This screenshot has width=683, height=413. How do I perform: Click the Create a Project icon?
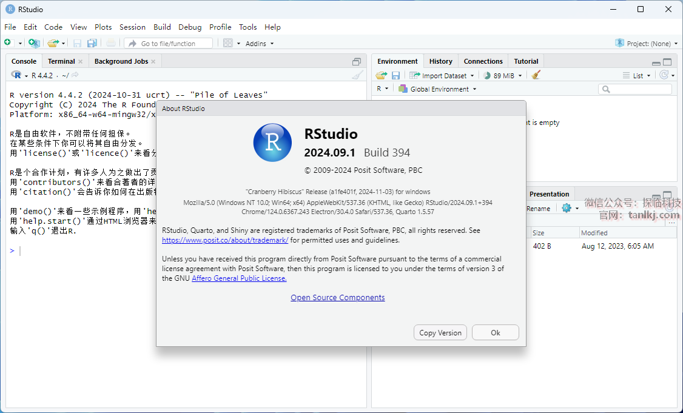pyautogui.click(x=34, y=43)
